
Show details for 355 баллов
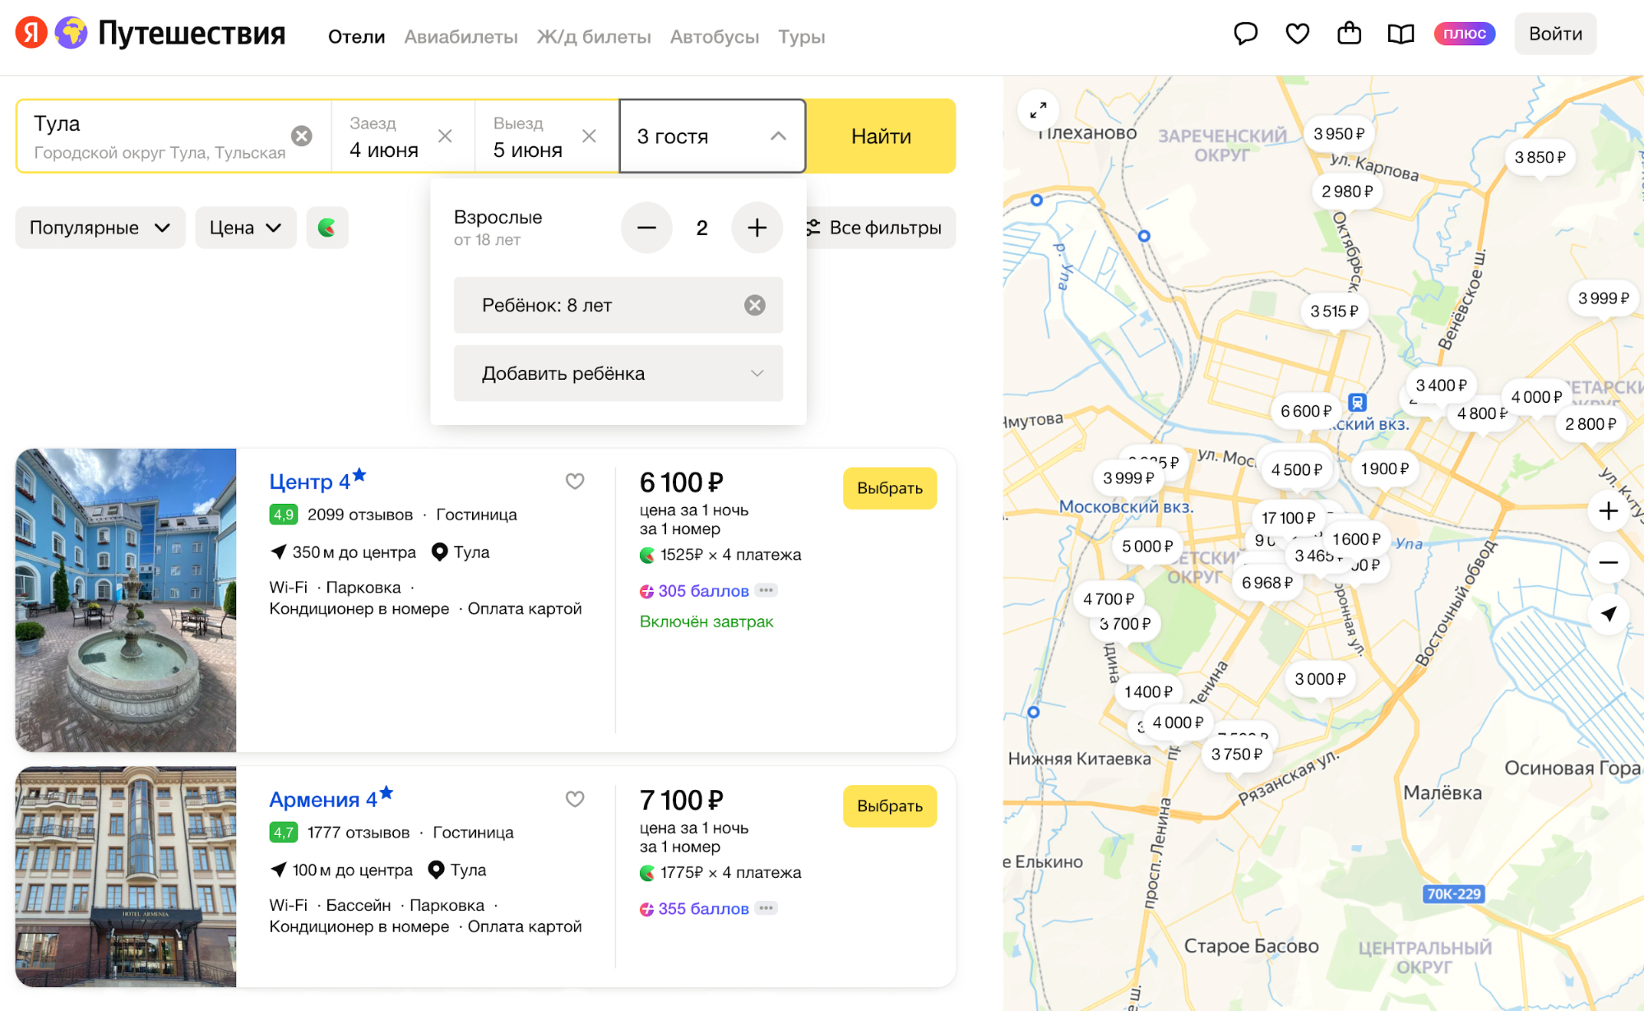pyautogui.click(x=766, y=908)
